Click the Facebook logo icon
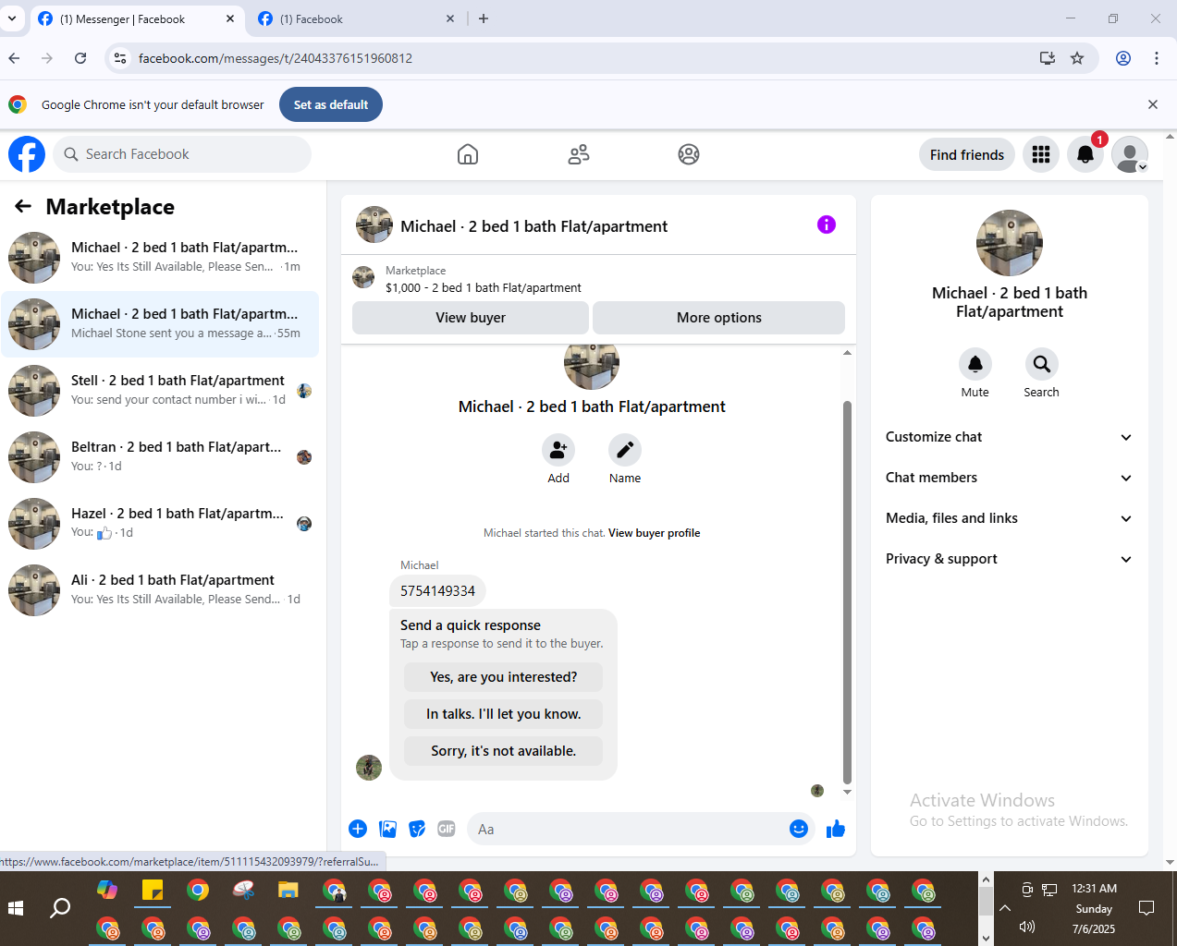 pyautogui.click(x=27, y=154)
